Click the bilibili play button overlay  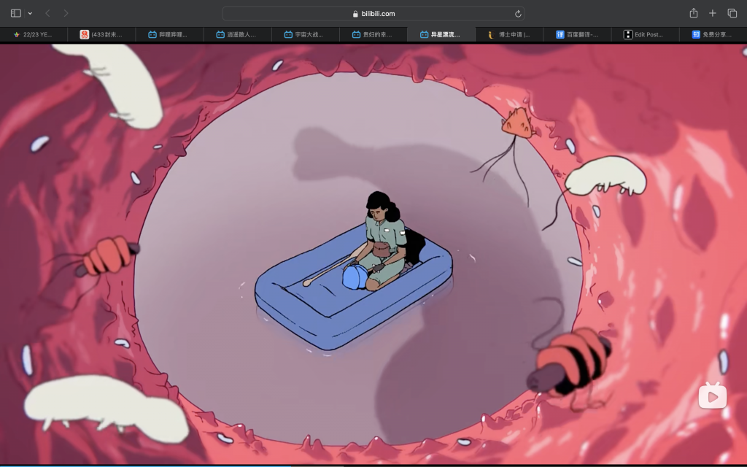coord(713,395)
